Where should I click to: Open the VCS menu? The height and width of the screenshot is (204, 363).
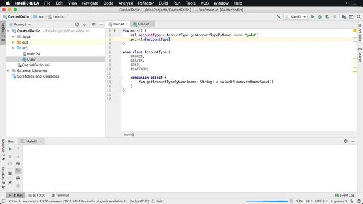[x=204, y=3]
